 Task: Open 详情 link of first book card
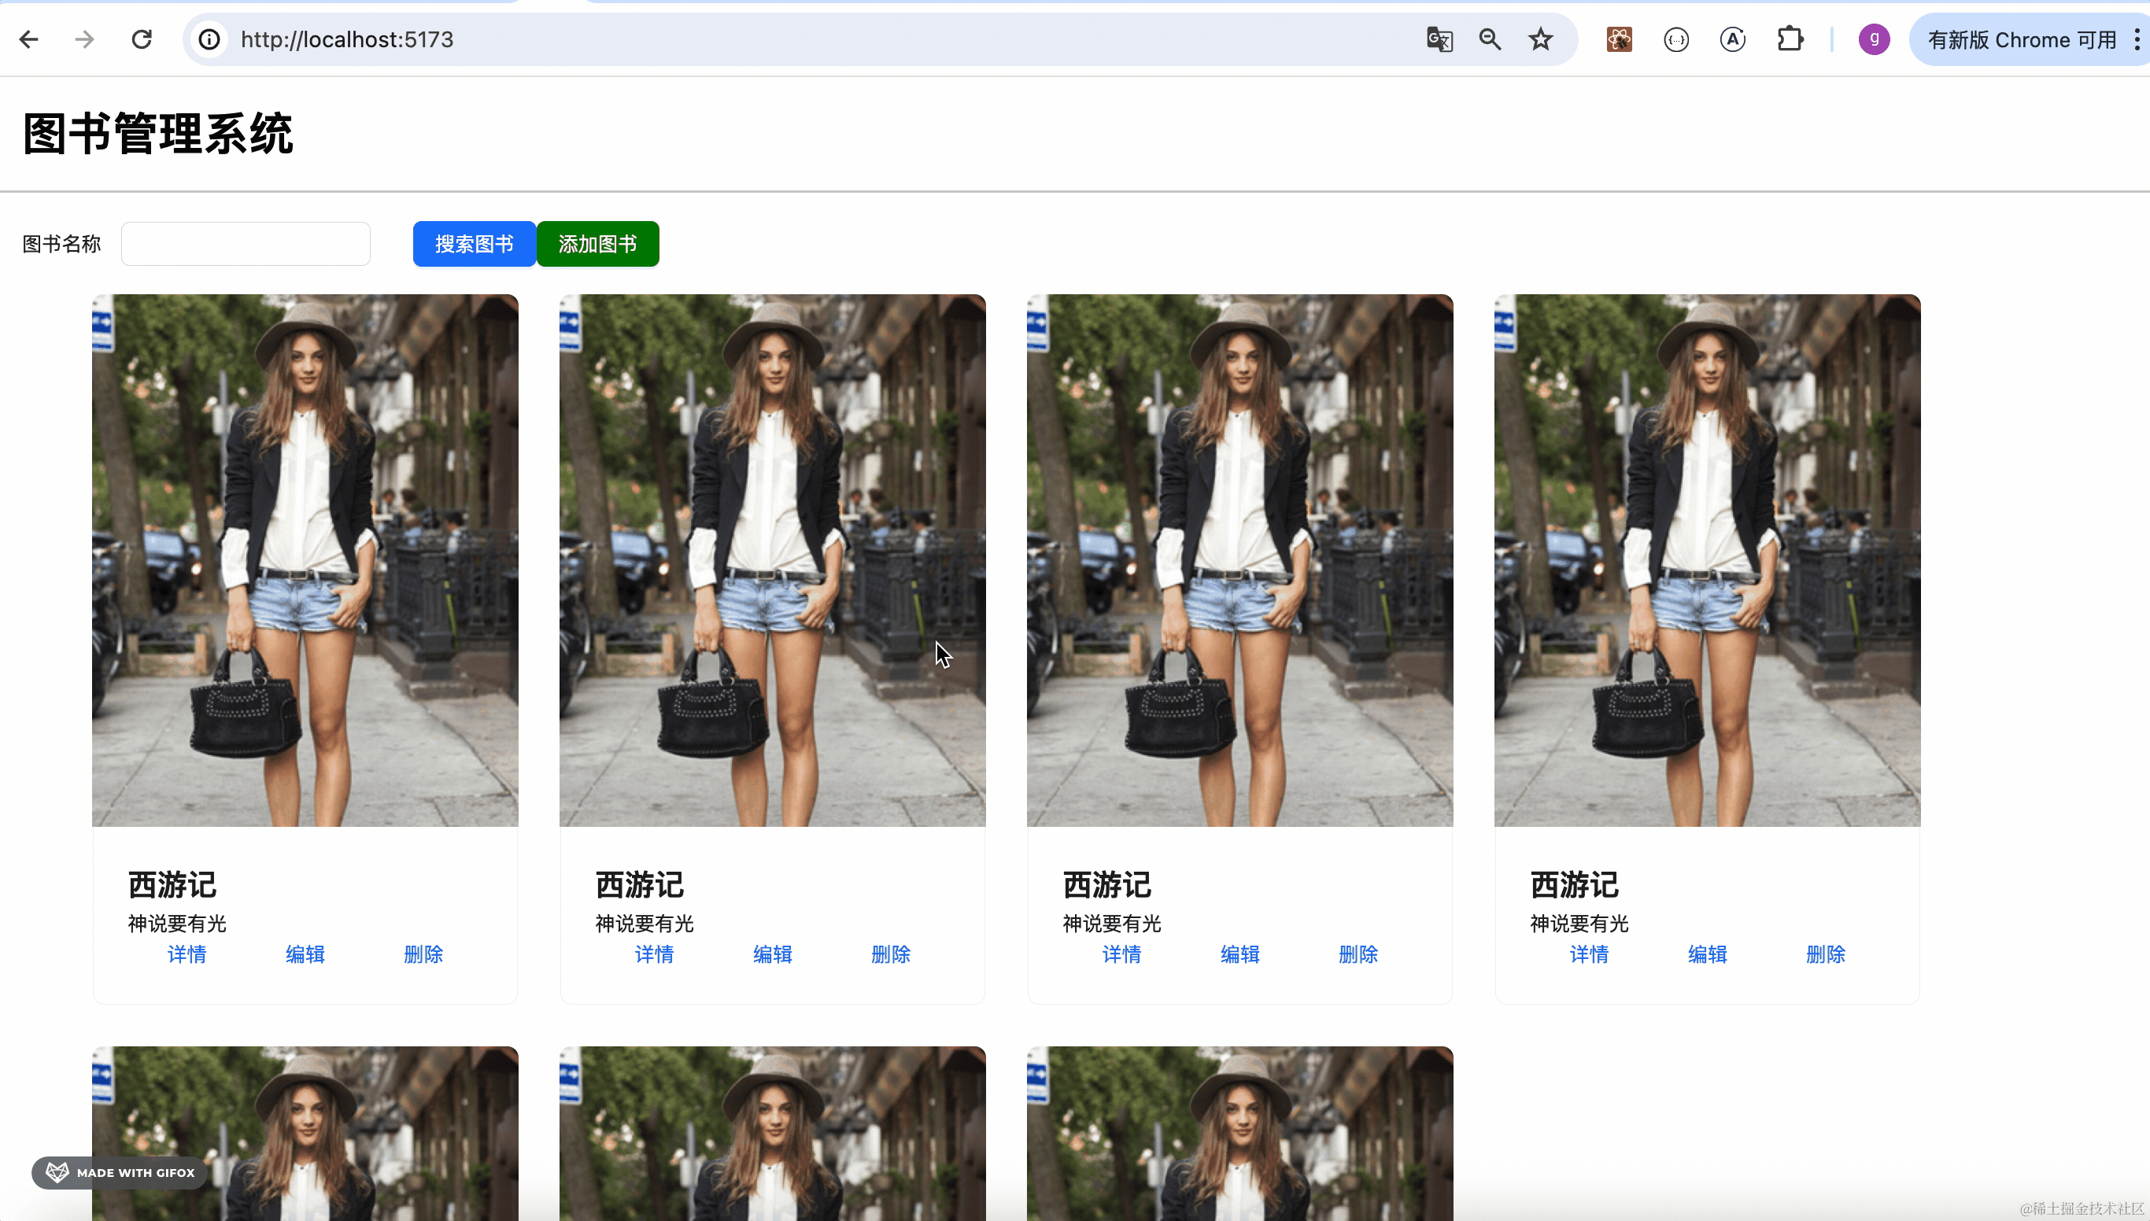pos(187,954)
